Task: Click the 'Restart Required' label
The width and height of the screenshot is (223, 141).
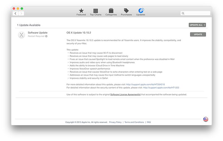Action: (x=36, y=36)
